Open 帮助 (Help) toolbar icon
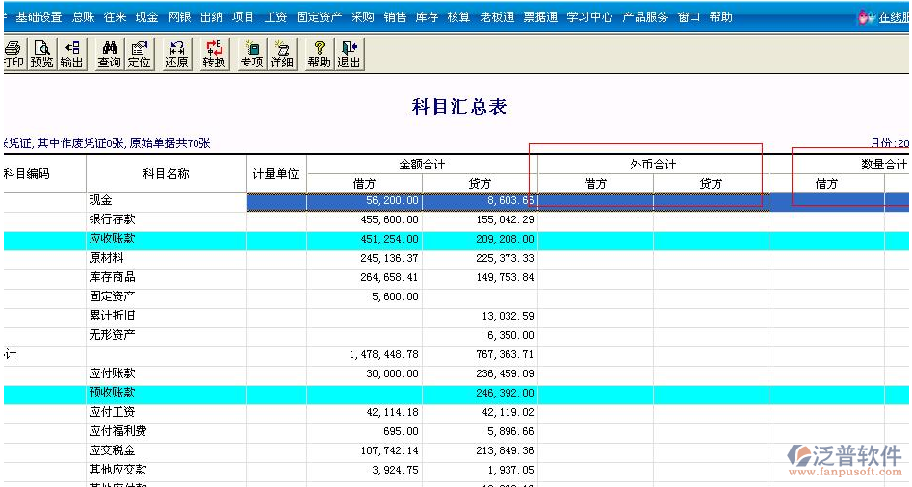Image resolution: width=912 pixels, height=487 pixels. 319,54
